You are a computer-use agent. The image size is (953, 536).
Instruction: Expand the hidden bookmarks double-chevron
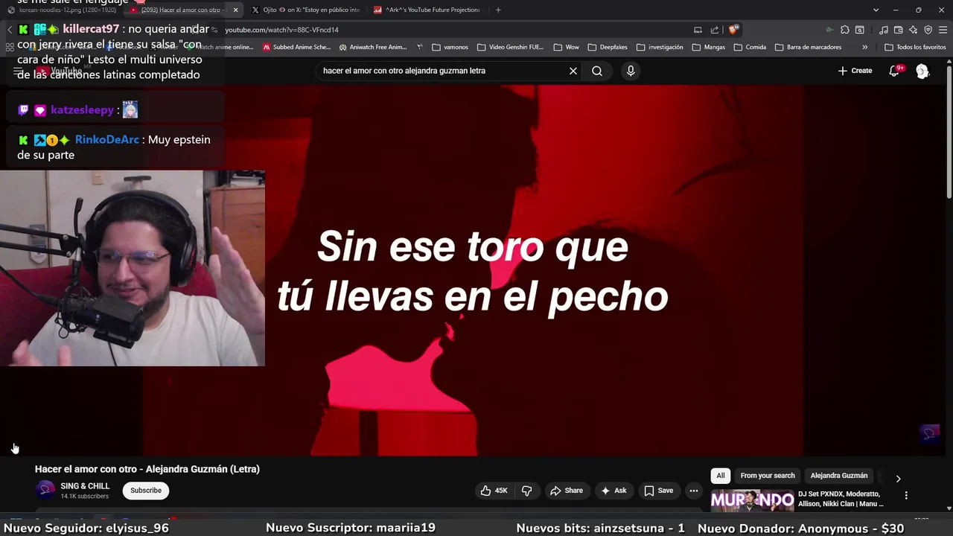tap(864, 47)
